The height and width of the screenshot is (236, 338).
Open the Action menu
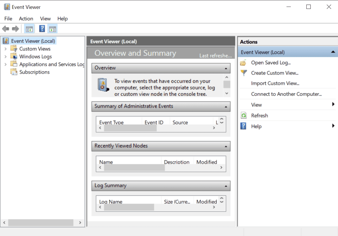click(x=26, y=19)
